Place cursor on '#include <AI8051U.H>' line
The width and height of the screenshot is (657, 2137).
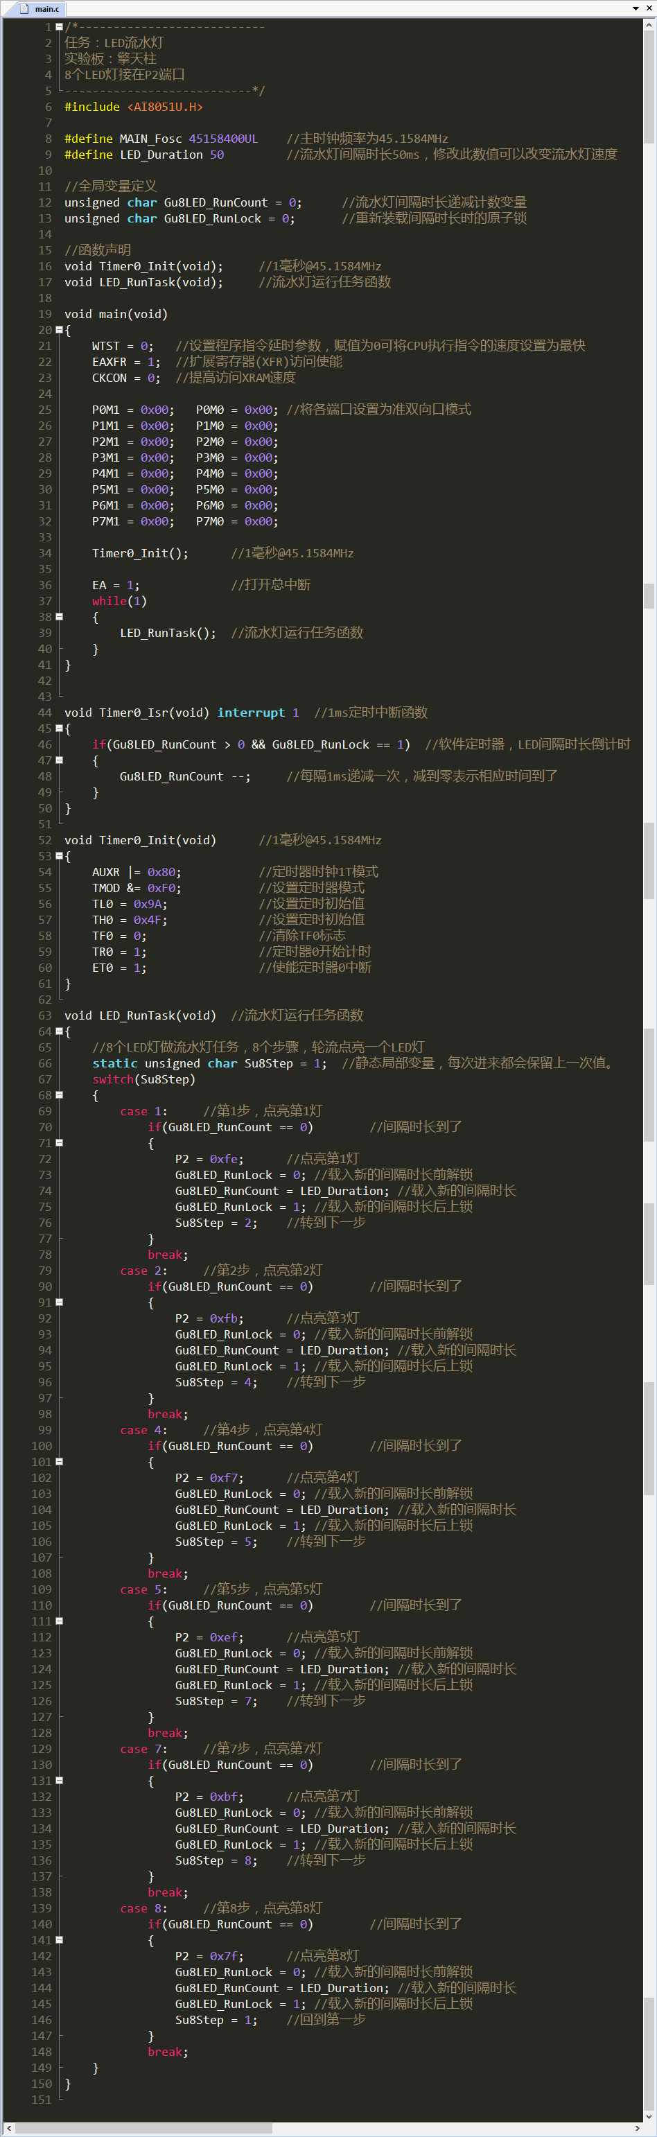134,107
